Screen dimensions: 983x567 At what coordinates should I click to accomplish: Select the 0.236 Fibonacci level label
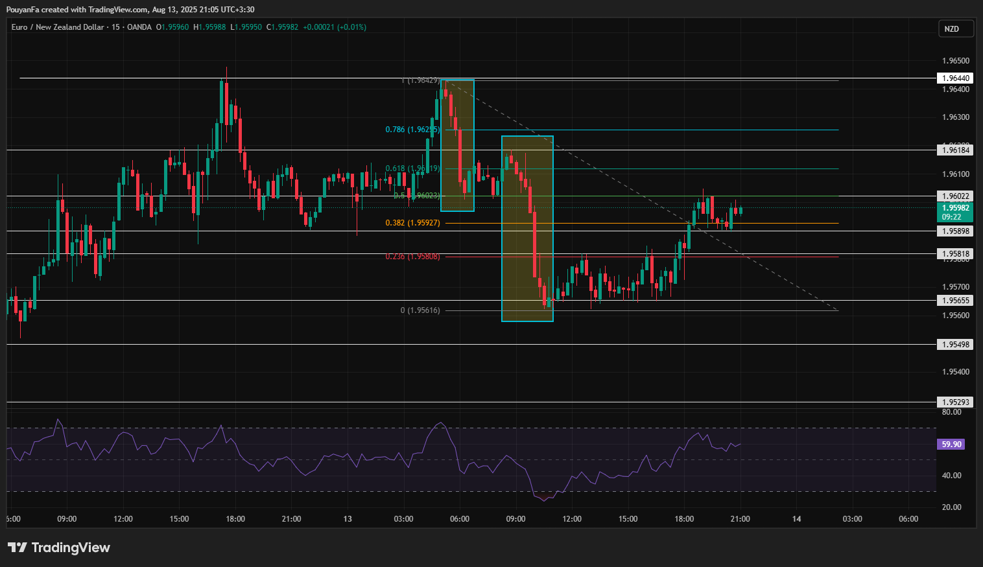tap(412, 257)
